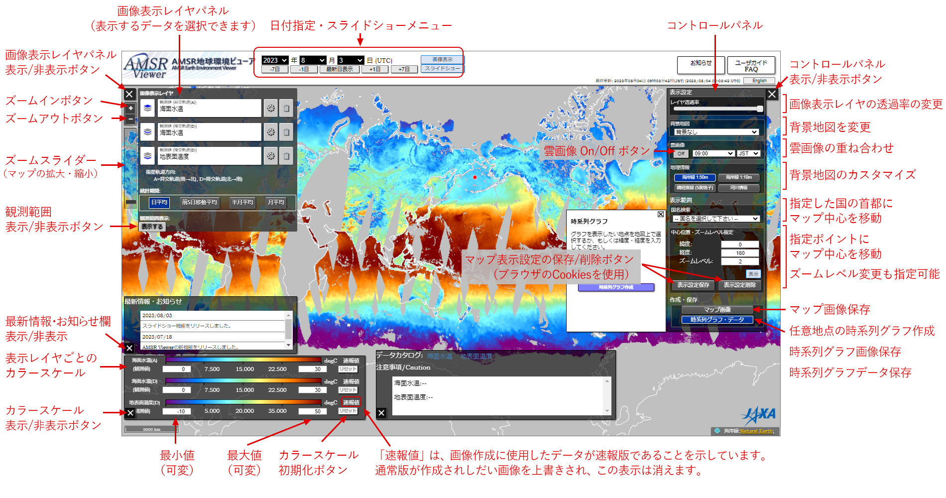
Task: Click the 経度 input field showing 160
Action: tap(740, 253)
